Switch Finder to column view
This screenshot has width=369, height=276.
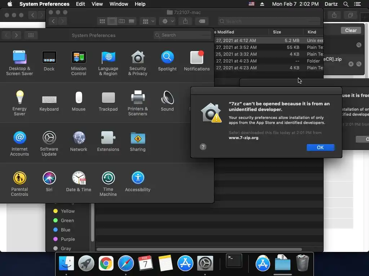point(122,21)
